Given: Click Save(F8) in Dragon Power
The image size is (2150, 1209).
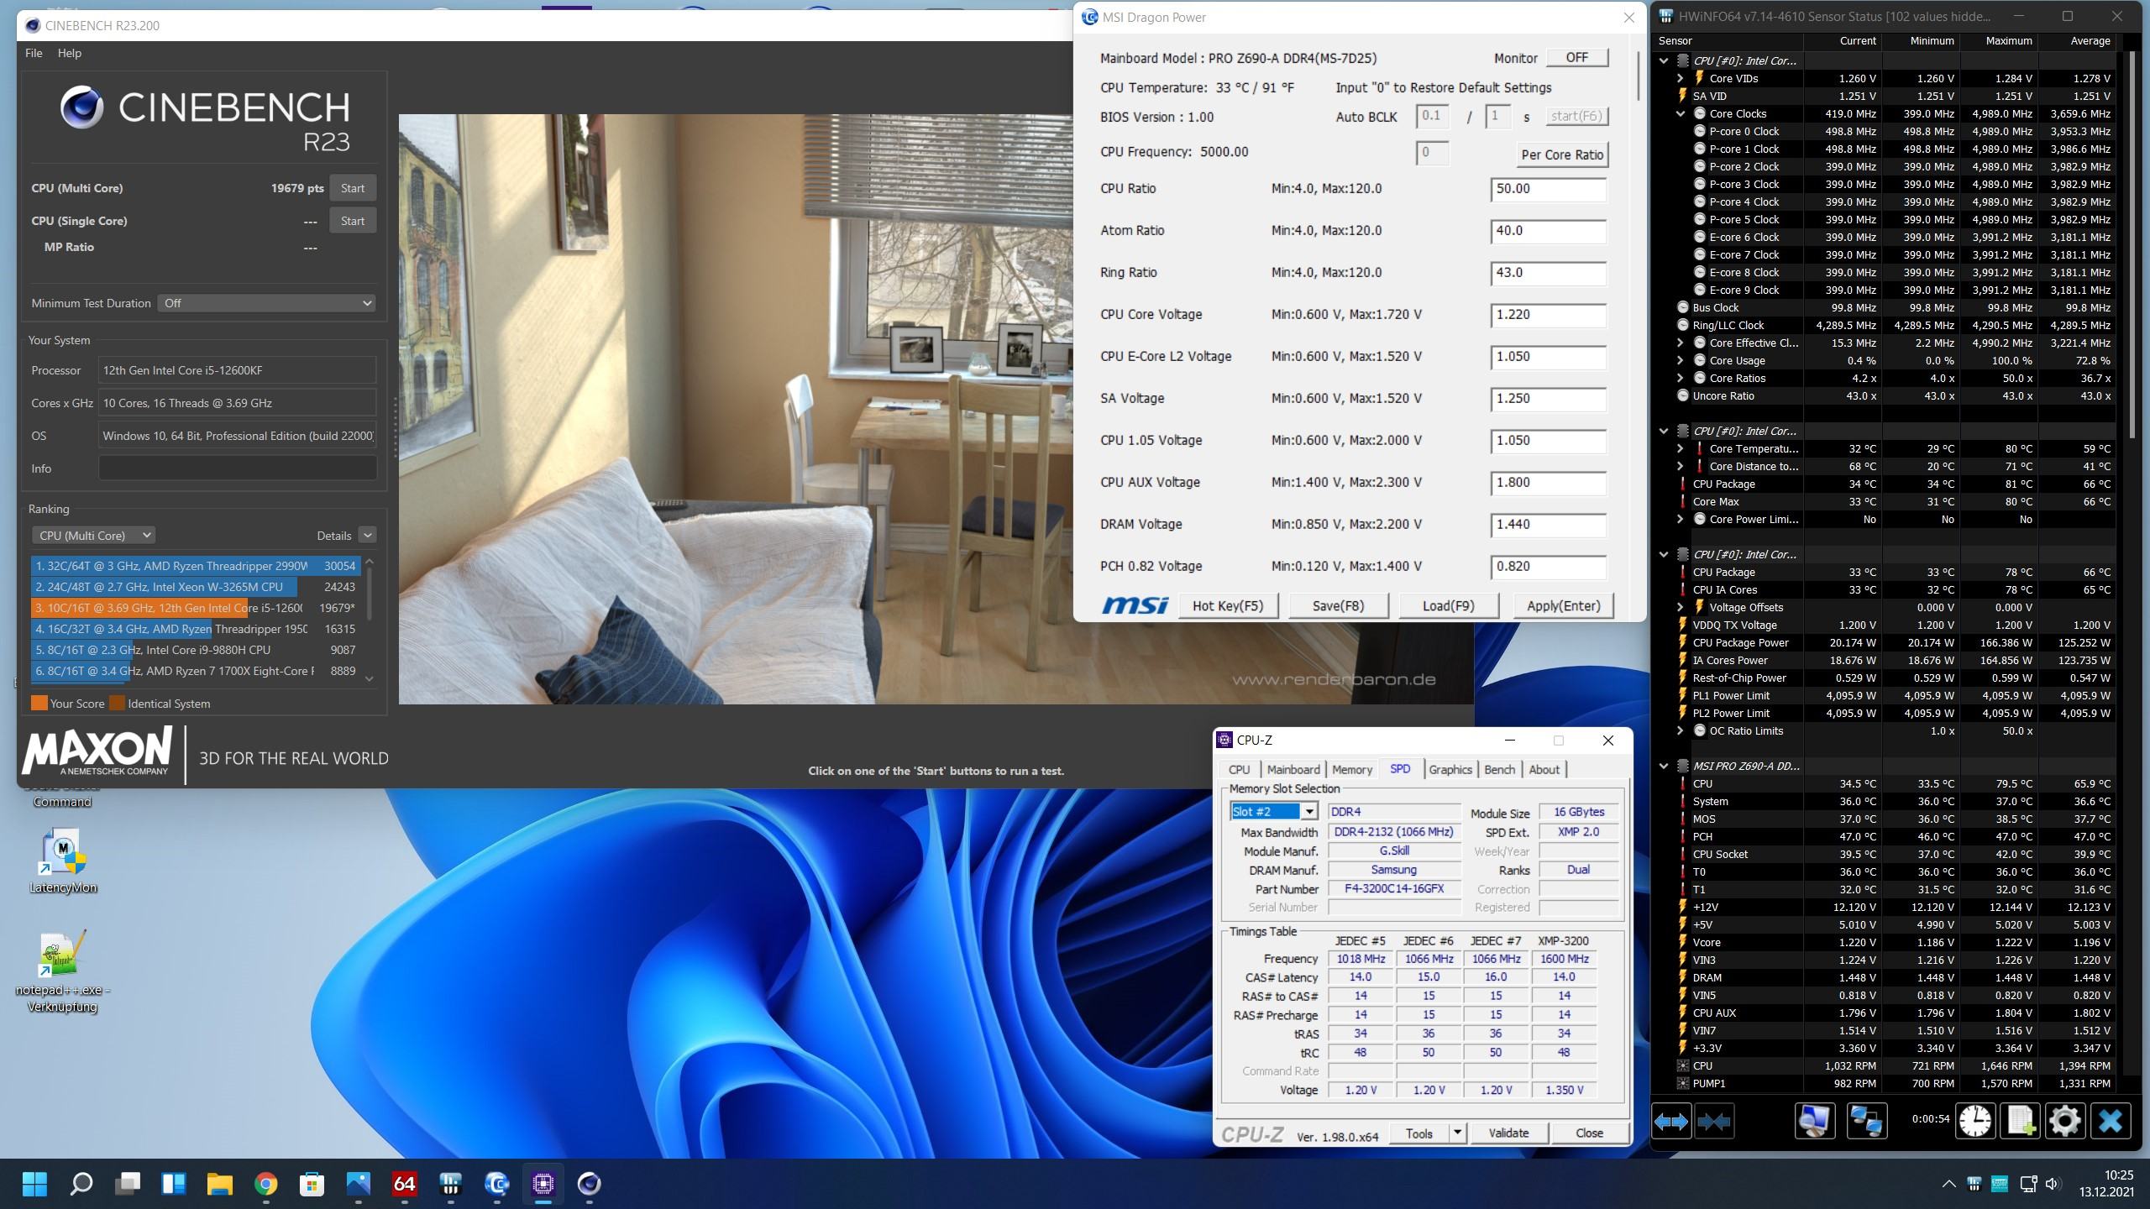Looking at the screenshot, I should (1338, 605).
